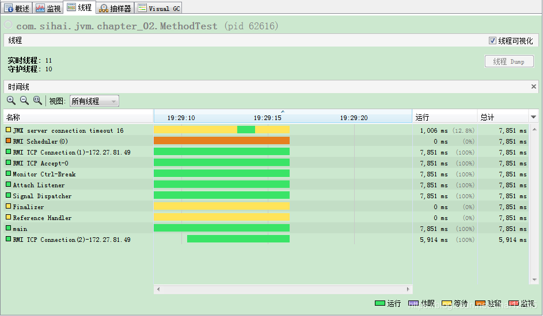Screen dimensions: 543x316
Task: Select the Finalizer thread name
Action: (28, 207)
